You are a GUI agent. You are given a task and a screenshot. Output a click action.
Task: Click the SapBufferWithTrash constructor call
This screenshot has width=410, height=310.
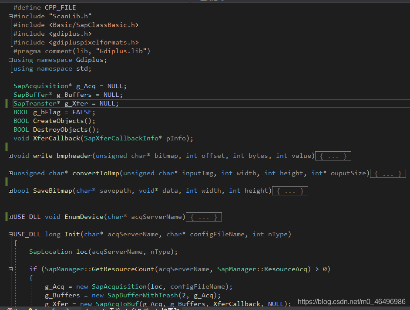(142, 295)
